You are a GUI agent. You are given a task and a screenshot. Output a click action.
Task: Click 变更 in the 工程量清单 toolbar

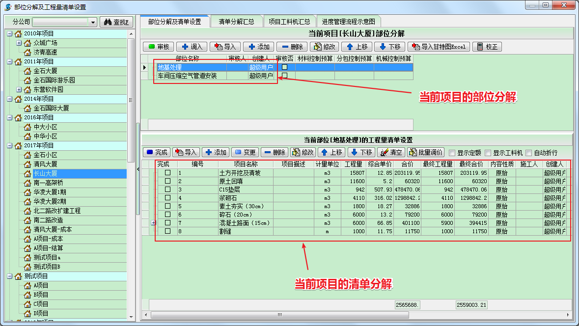245,153
